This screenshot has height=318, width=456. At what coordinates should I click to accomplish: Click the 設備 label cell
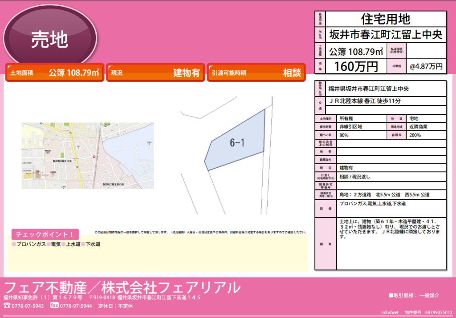click(x=326, y=209)
